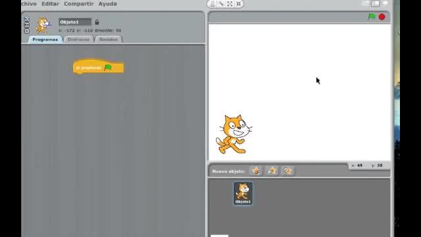Set the 'can rotate' rotation style button
421x237 pixels.
(26, 19)
